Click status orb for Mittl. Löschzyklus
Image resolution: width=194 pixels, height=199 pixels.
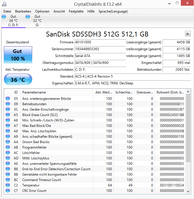(8, 158)
